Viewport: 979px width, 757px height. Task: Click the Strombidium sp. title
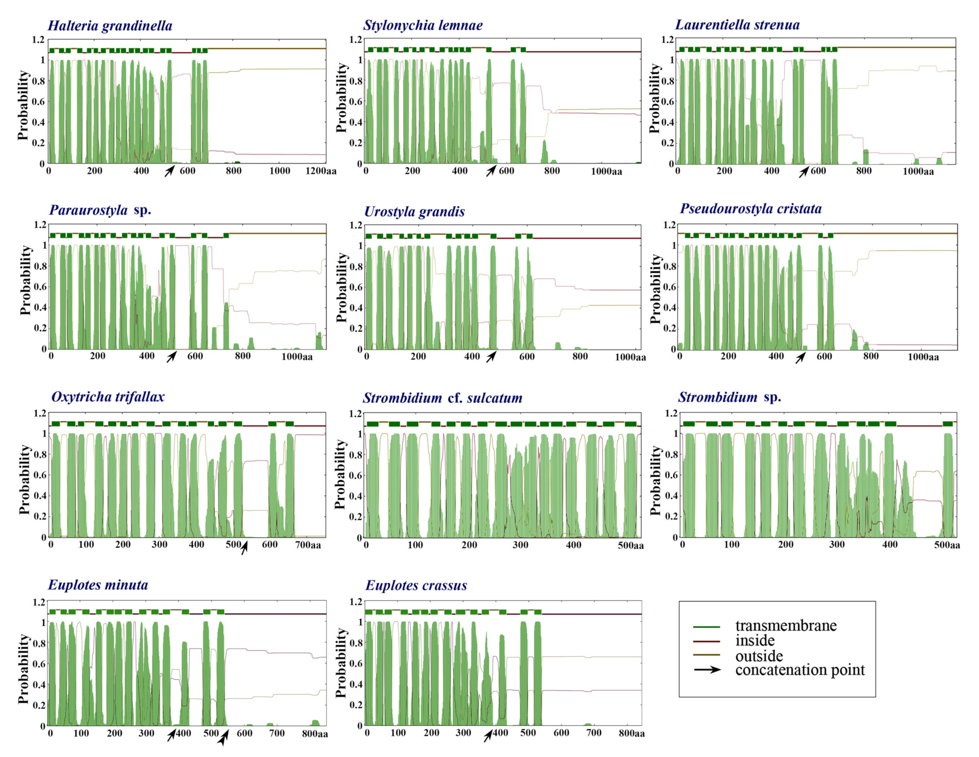click(x=729, y=397)
